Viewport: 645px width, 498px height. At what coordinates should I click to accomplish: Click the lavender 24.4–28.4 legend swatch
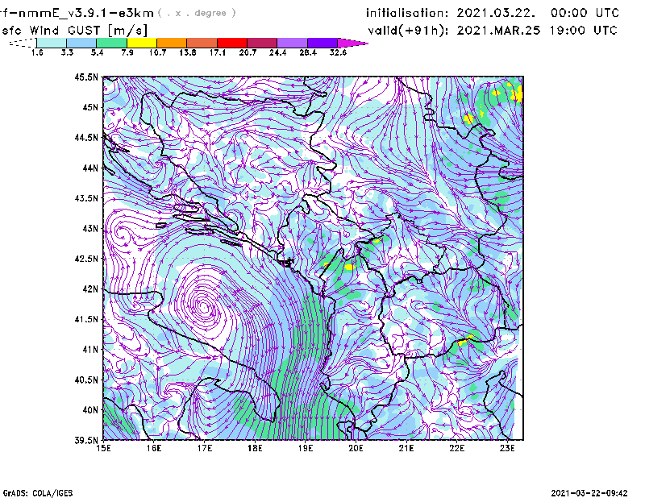pyautogui.click(x=292, y=43)
